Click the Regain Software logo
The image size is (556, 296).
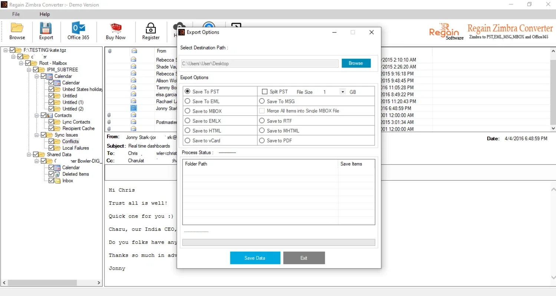click(446, 33)
